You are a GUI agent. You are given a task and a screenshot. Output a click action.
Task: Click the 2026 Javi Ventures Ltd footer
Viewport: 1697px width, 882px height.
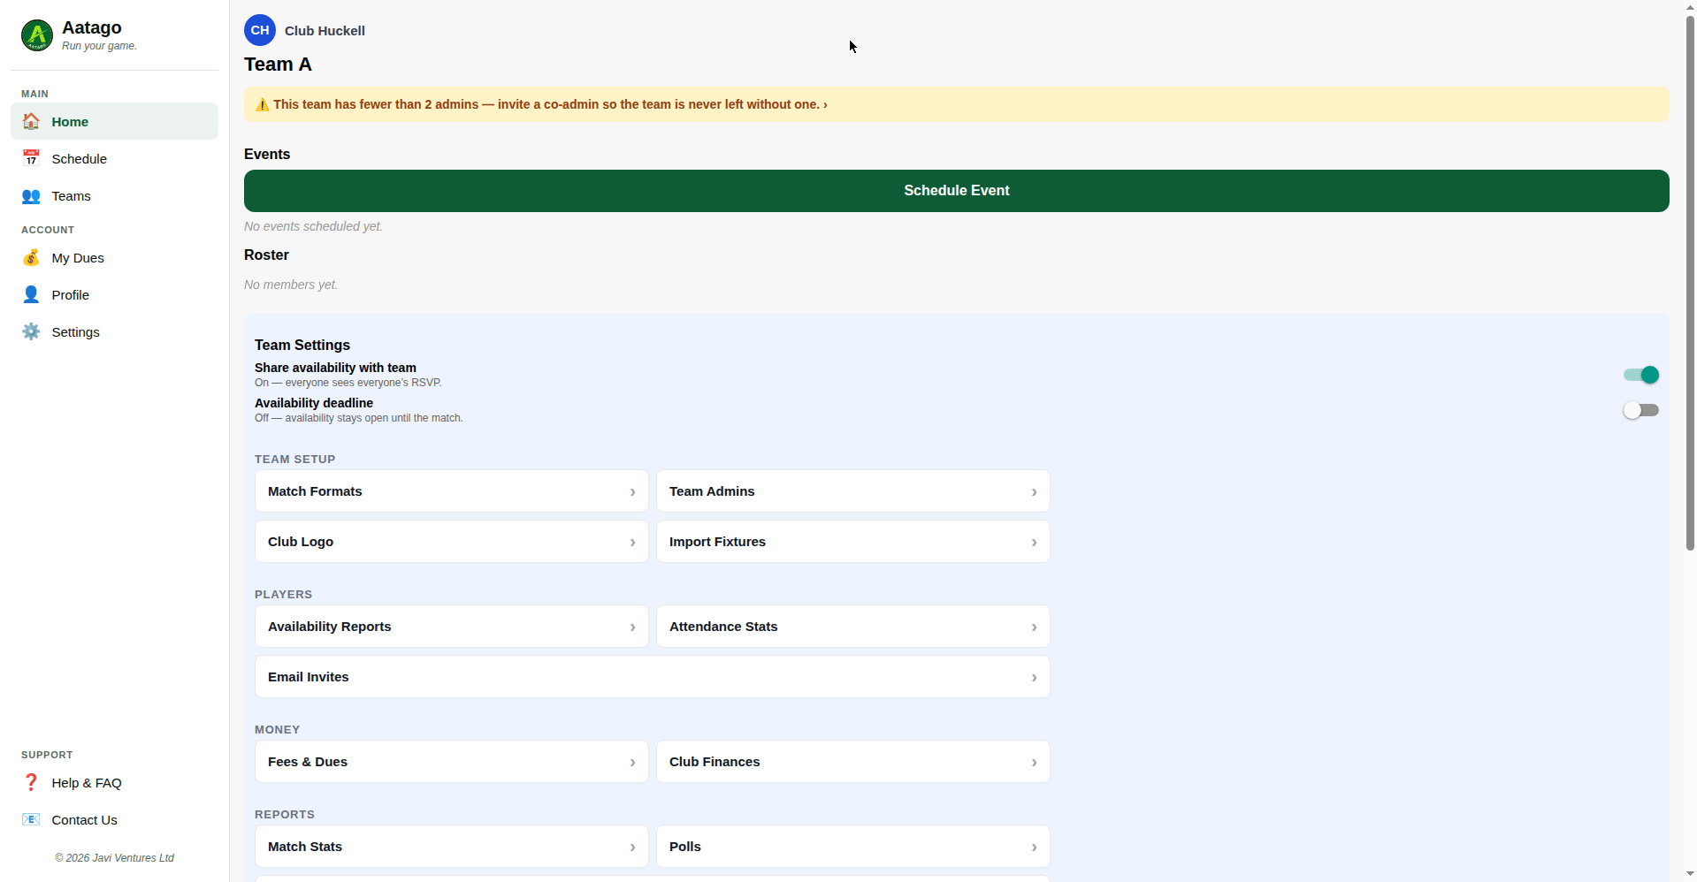click(114, 858)
